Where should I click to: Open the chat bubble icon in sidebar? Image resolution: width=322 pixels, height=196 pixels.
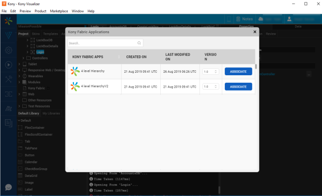tap(8, 187)
